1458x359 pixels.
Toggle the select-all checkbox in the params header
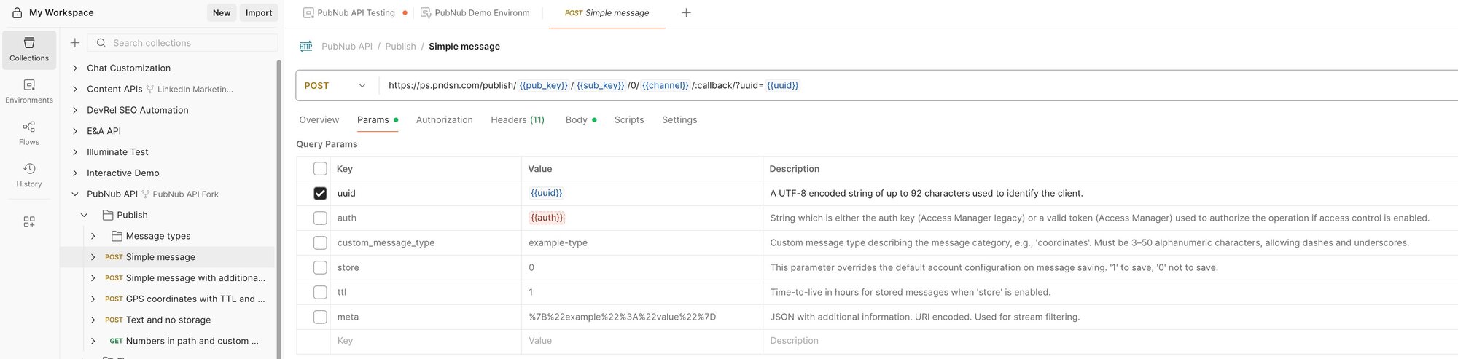pyautogui.click(x=320, y=168)
